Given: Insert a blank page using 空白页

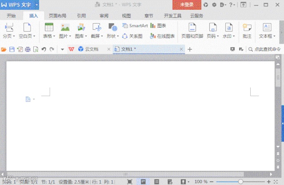Looking at the screenshot, I should [27, 28].
